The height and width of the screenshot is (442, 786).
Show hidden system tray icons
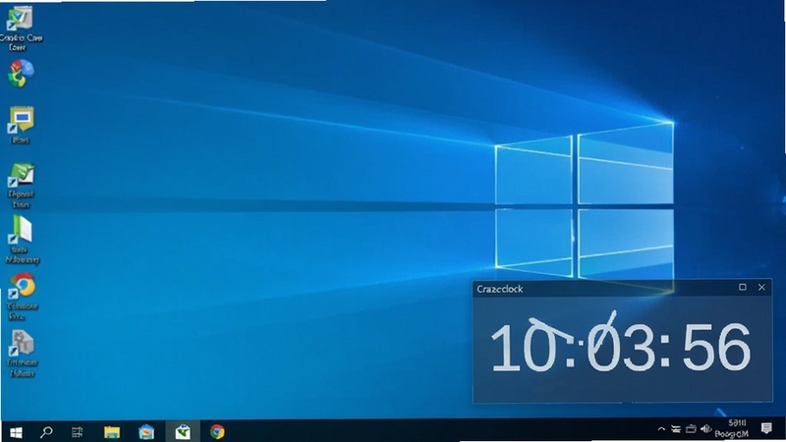point(661,429)
